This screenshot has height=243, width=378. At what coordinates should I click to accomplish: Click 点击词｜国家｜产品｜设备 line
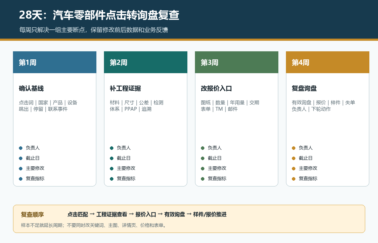click(x=48, y=103)
